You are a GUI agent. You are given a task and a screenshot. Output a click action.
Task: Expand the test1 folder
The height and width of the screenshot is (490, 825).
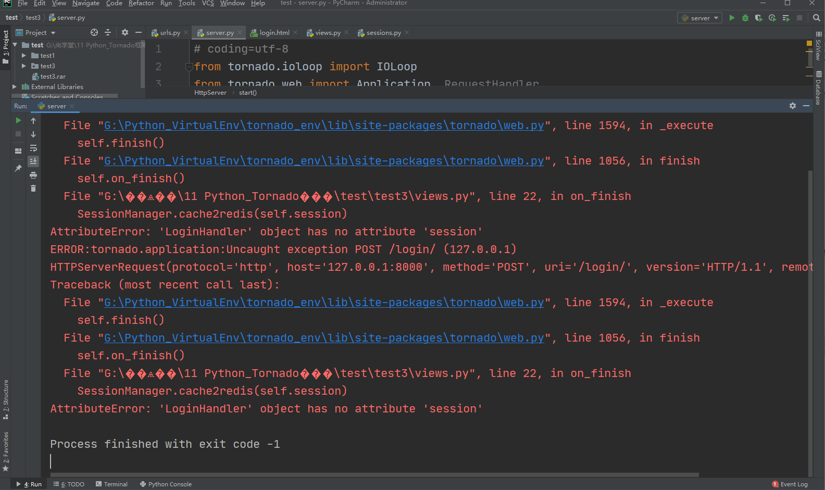24,55
